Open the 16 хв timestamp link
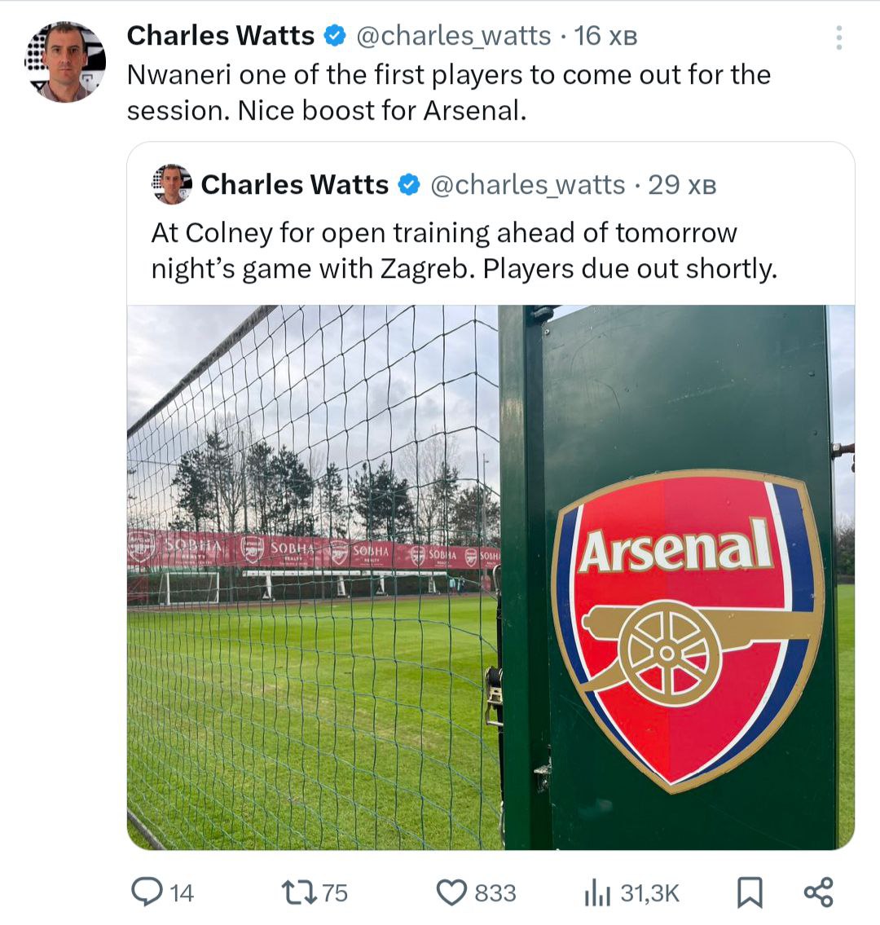 [605, 36]
